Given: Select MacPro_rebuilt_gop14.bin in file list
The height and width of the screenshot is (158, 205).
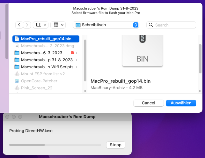Looking at the screenshot, I should (46, 39).
